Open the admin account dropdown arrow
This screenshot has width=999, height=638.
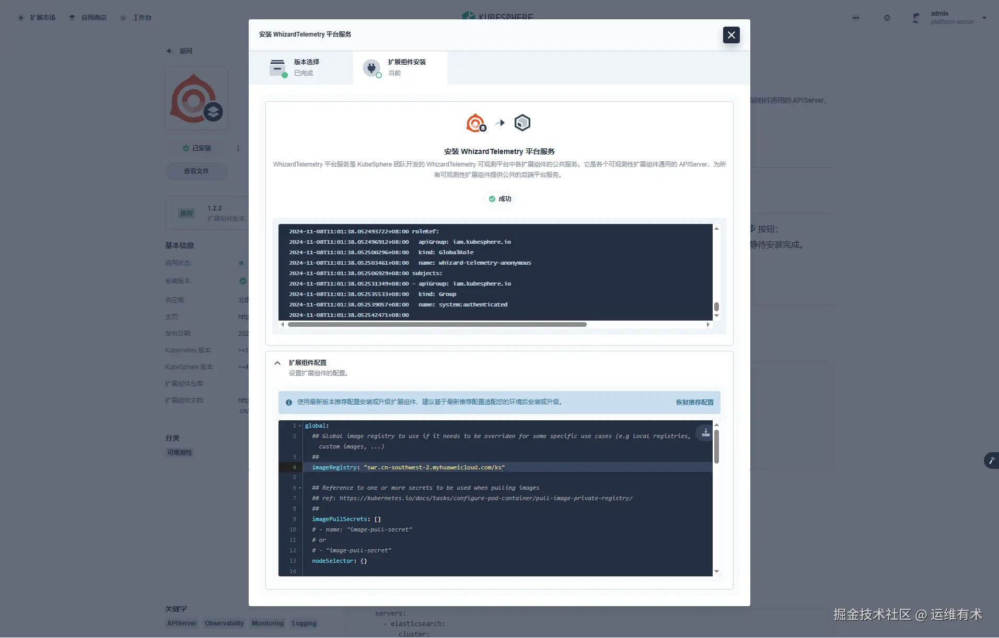[x=984, y=18]
